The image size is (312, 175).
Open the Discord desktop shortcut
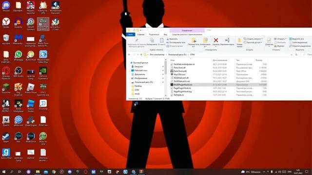click(x=6, y=6)
